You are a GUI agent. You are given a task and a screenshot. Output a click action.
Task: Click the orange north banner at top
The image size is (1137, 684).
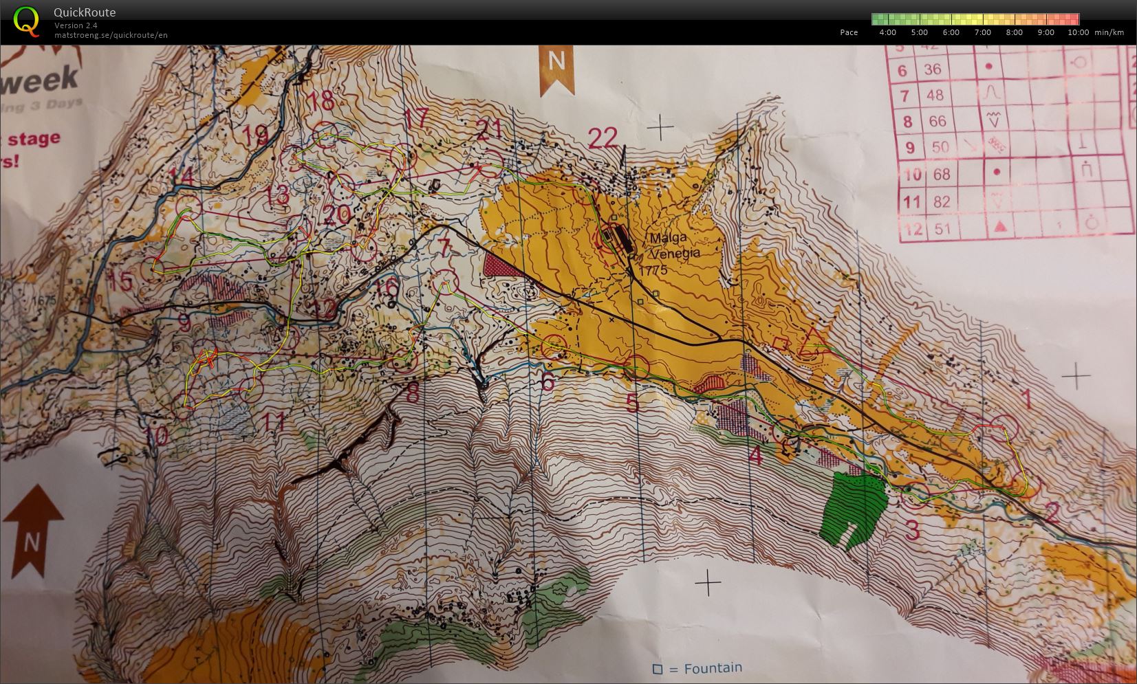click(556, 68)
